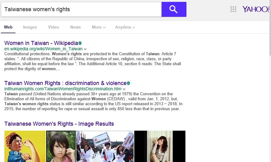Open Taiwan Women Rights discrimination & violence link
The height and width of the screenshot is (162, 271).
pyautogui.click(x=65, y=83)
